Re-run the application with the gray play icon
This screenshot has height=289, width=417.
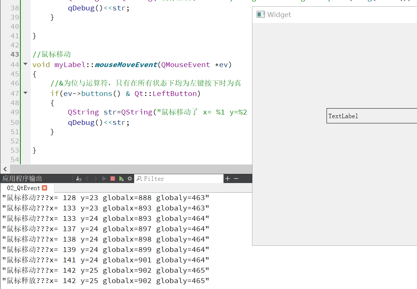pos(104,179)
